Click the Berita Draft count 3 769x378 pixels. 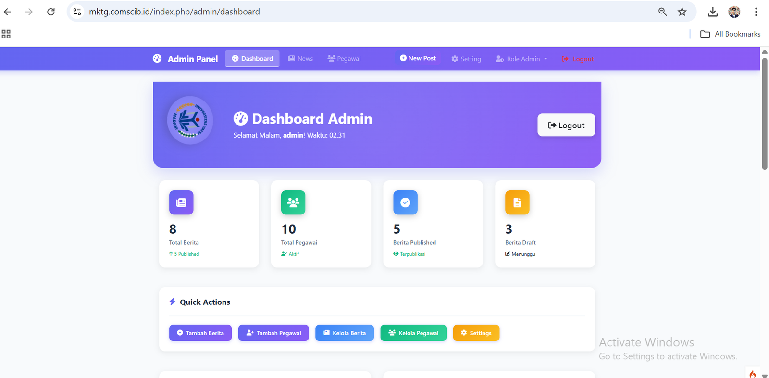(509, 229)
